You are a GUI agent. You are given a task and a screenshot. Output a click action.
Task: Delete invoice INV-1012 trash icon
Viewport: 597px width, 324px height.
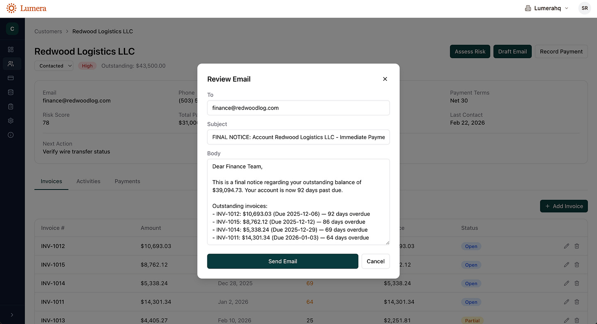pos(577,246)
